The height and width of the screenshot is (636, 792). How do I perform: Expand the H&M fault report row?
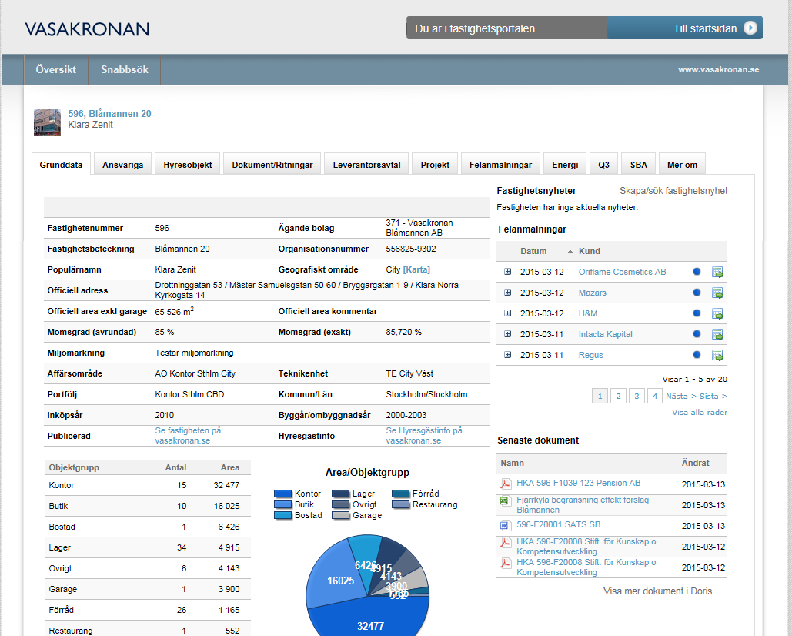click(508, 313)
